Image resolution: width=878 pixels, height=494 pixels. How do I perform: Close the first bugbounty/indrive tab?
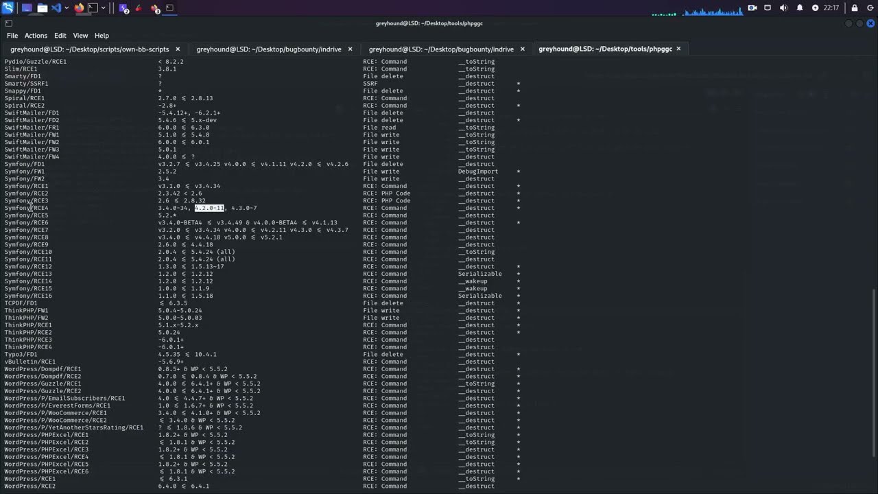(350, 49)
